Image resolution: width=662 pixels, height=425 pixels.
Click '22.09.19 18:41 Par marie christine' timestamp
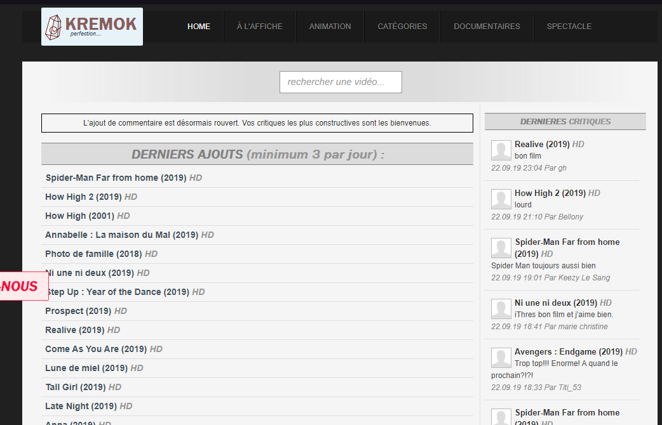[550, 326]
